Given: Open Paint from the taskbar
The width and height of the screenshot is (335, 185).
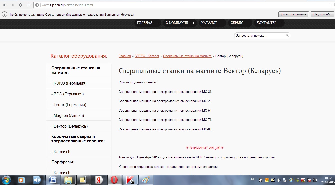Looking at the screenshot, I should [x=146, y=180].
